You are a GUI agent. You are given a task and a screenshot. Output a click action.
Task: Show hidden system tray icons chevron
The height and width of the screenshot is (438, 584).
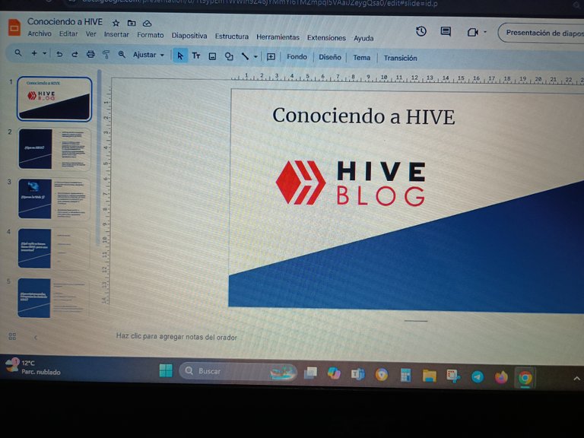click(x=576, y=379)
